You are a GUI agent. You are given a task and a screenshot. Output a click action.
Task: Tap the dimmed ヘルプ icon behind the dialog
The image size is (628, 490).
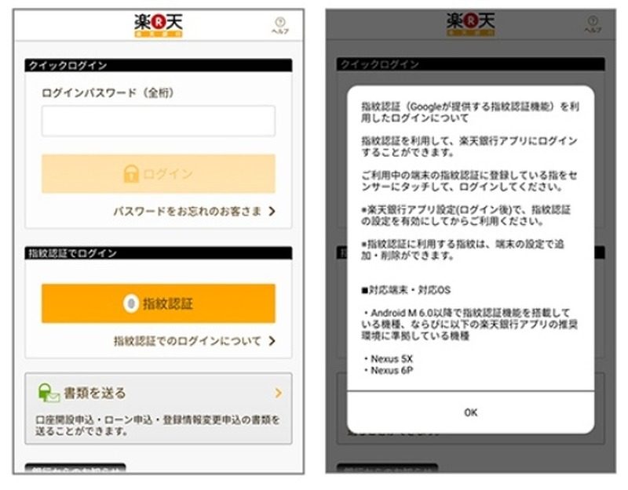592,24
